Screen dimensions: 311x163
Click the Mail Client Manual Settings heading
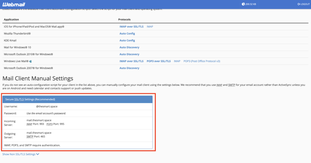point(38,79)
